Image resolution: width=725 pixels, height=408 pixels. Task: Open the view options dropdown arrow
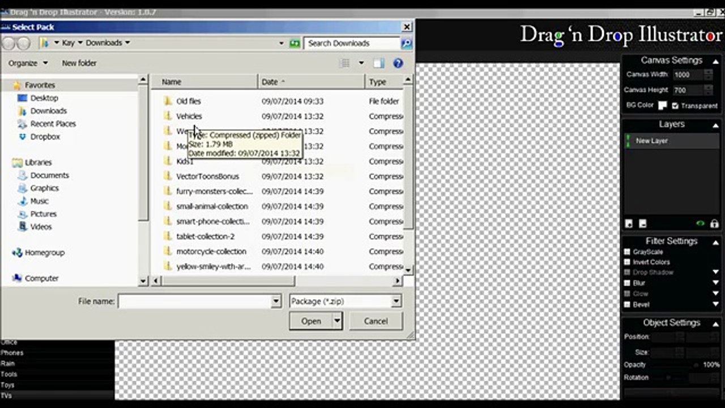(361, 63)
